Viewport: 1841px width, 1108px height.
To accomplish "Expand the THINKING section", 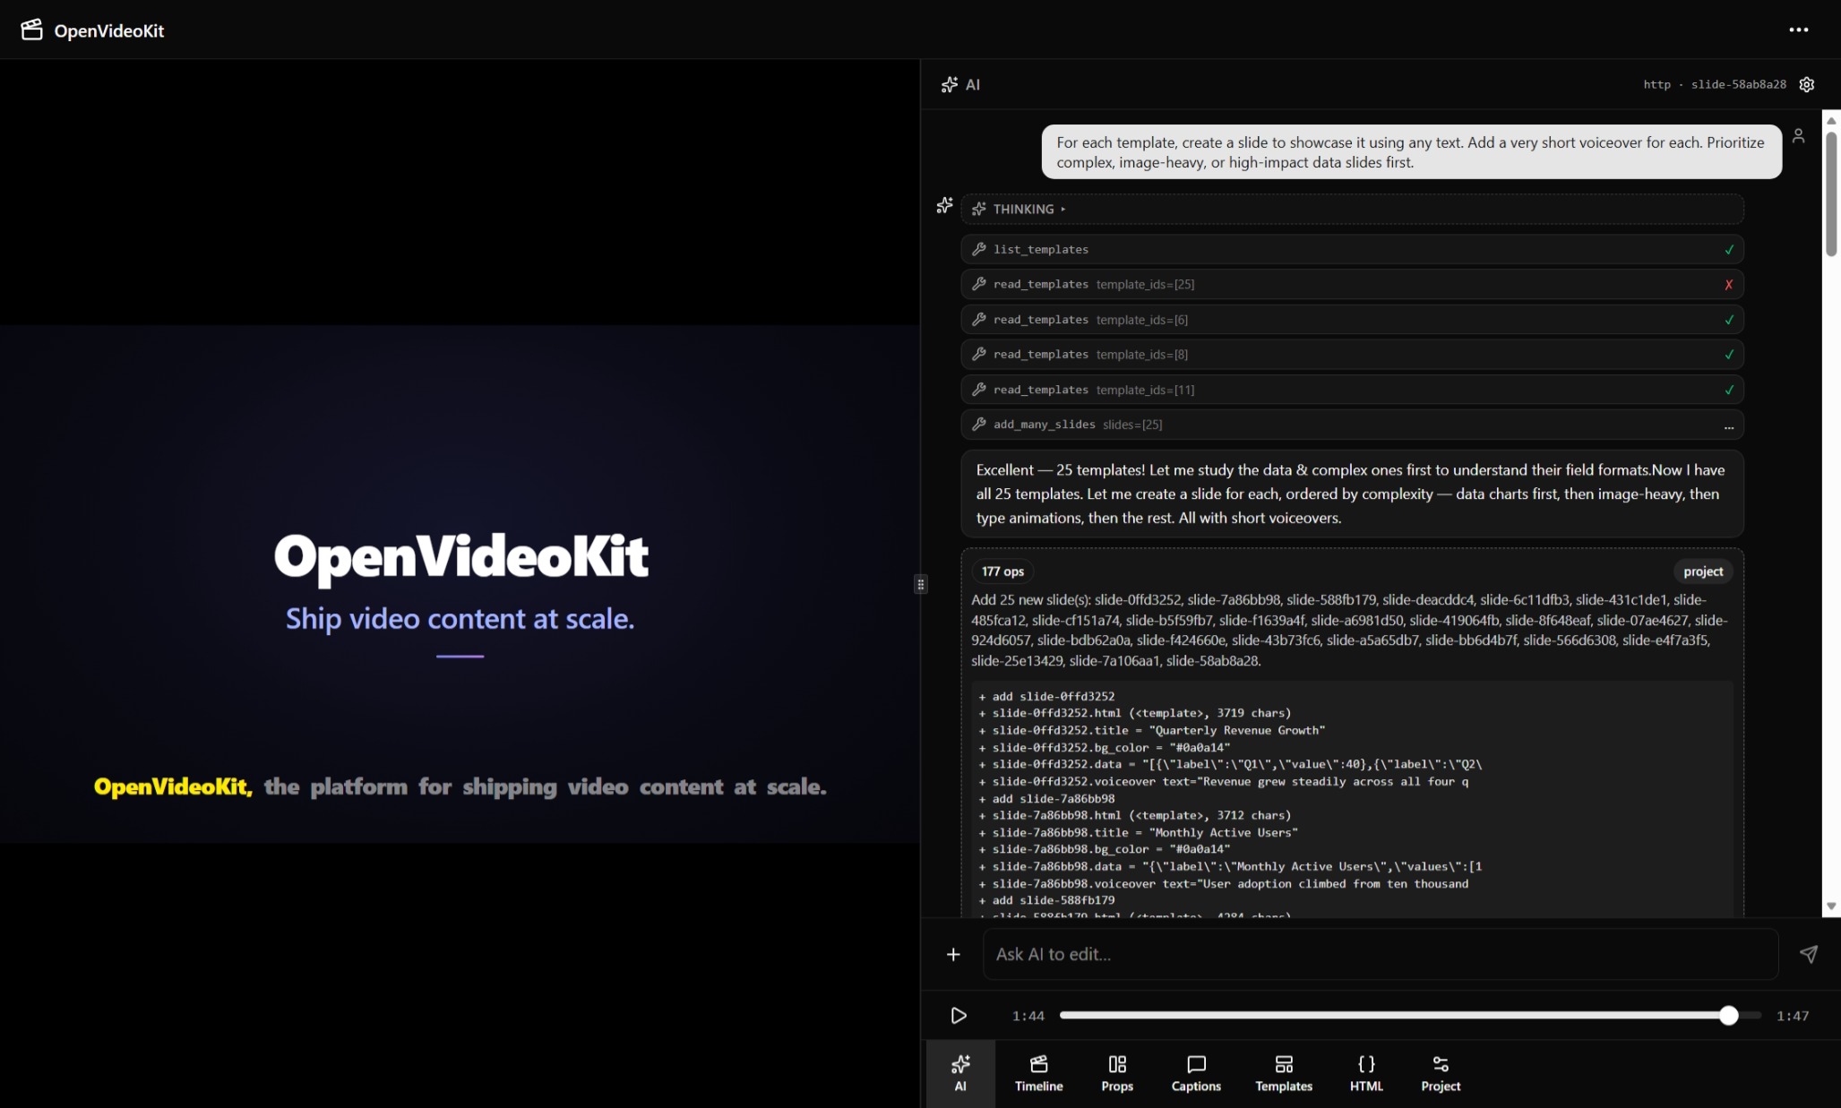I will pyautogui.click(x=1352, y=209).
